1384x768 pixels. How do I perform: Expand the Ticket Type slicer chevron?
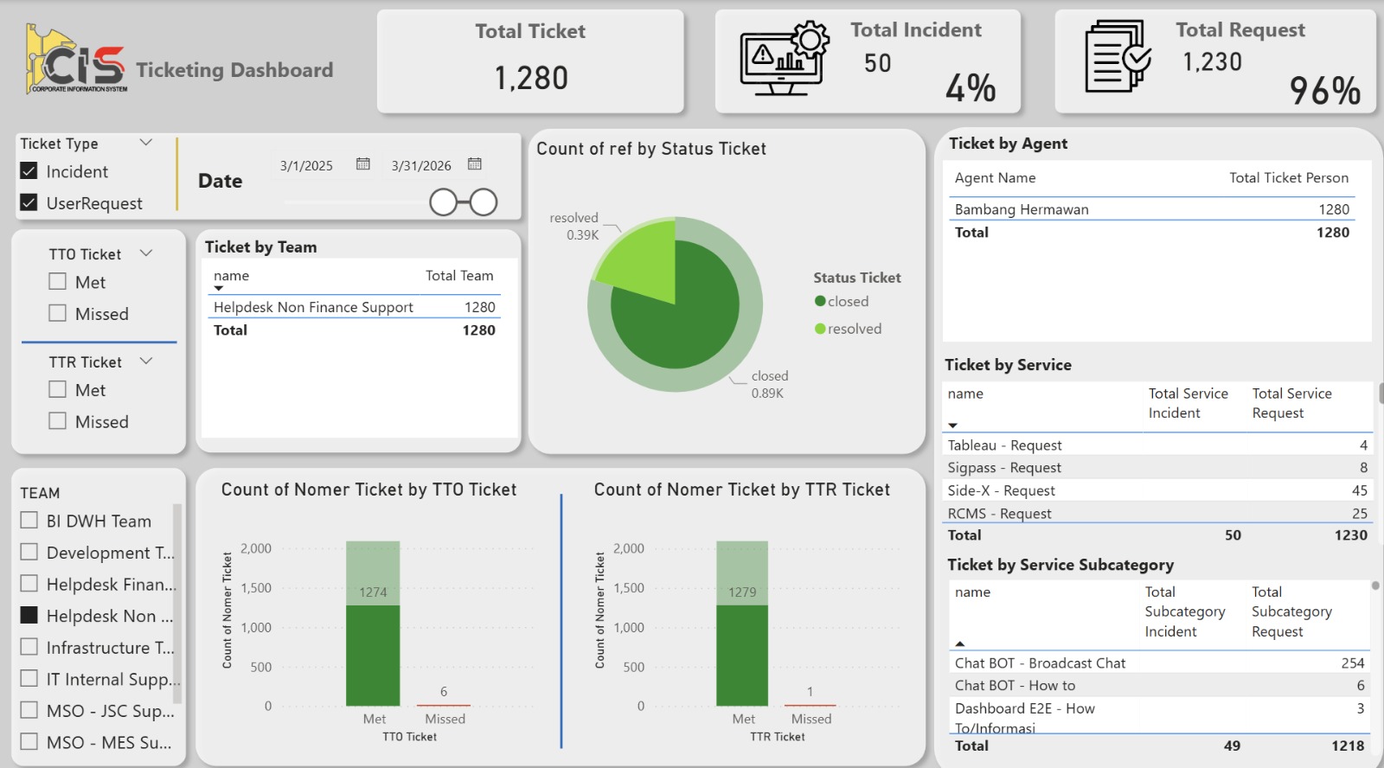click(x=146, y=143)
